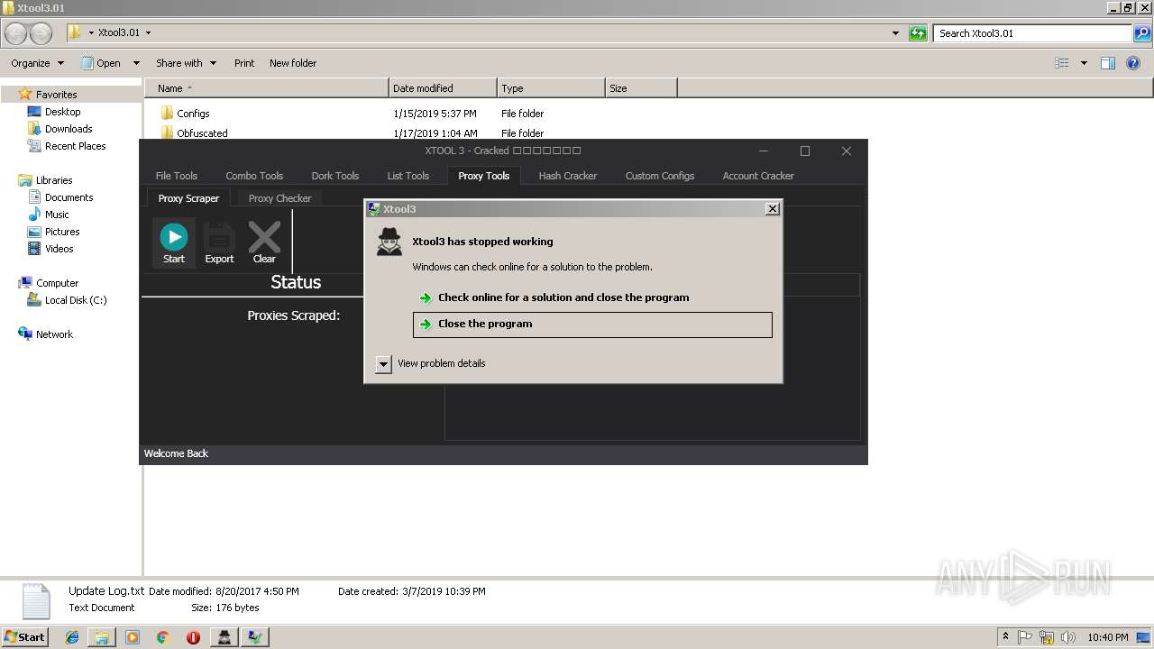Select the Obfuscated folder

pos(194,133)
